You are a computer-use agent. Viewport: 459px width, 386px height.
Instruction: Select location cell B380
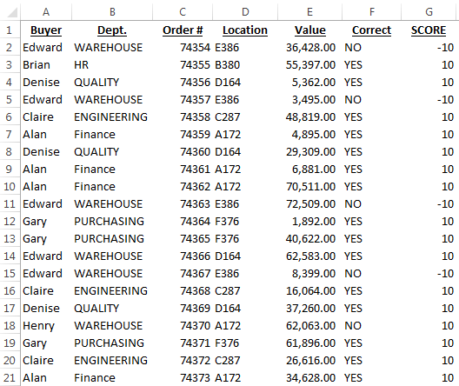245,65
